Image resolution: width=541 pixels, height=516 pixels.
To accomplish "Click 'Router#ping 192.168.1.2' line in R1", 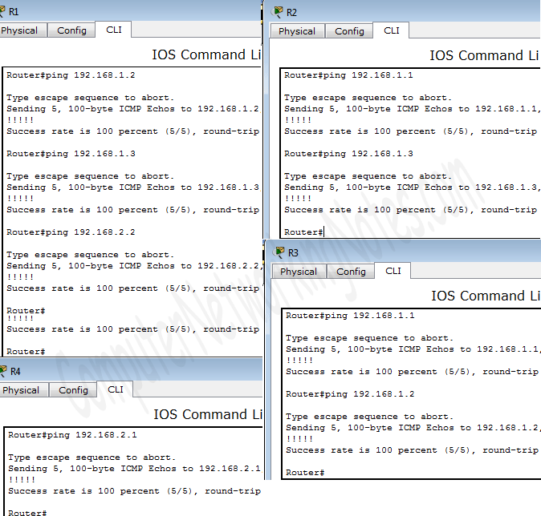I will pos(71,75).
